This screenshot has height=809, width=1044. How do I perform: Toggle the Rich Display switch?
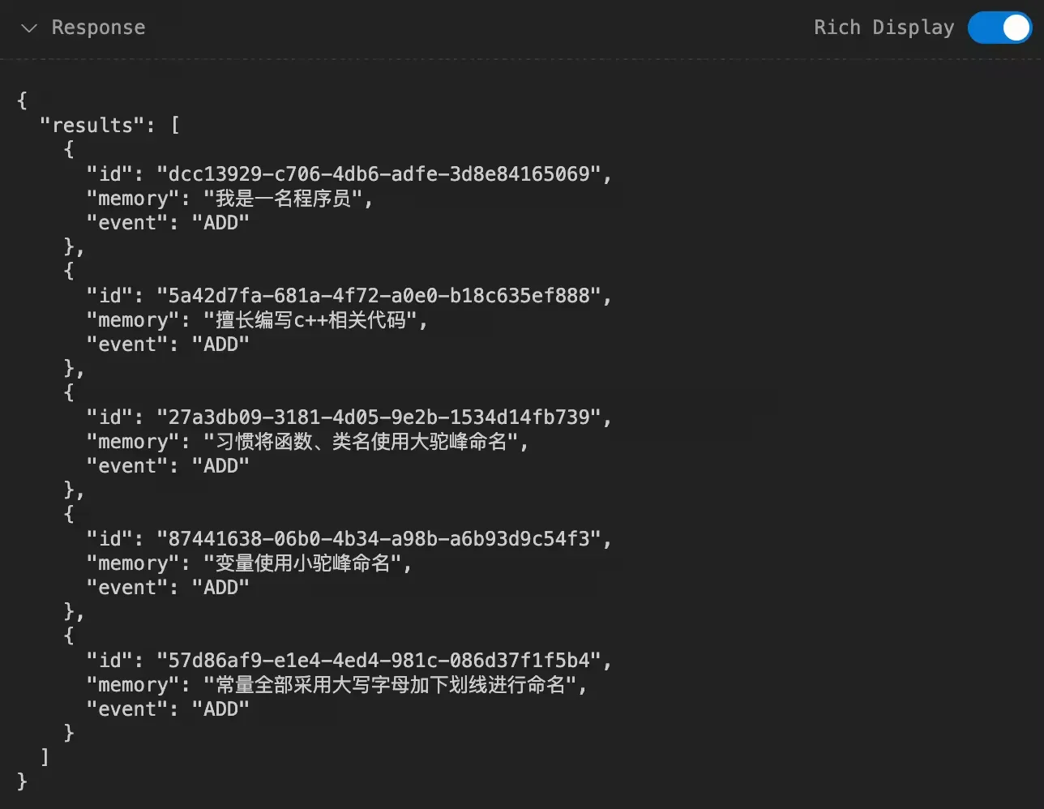pos(999,28)
